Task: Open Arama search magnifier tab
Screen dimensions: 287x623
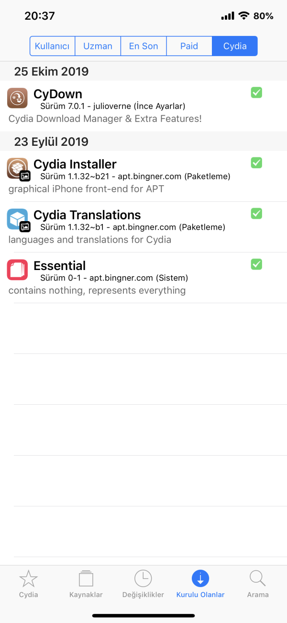Action: point(258,584)
